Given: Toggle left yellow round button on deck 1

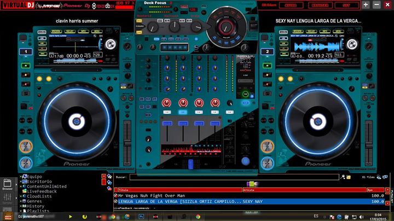Looking at the screenshot, I should tap(39, 79).
